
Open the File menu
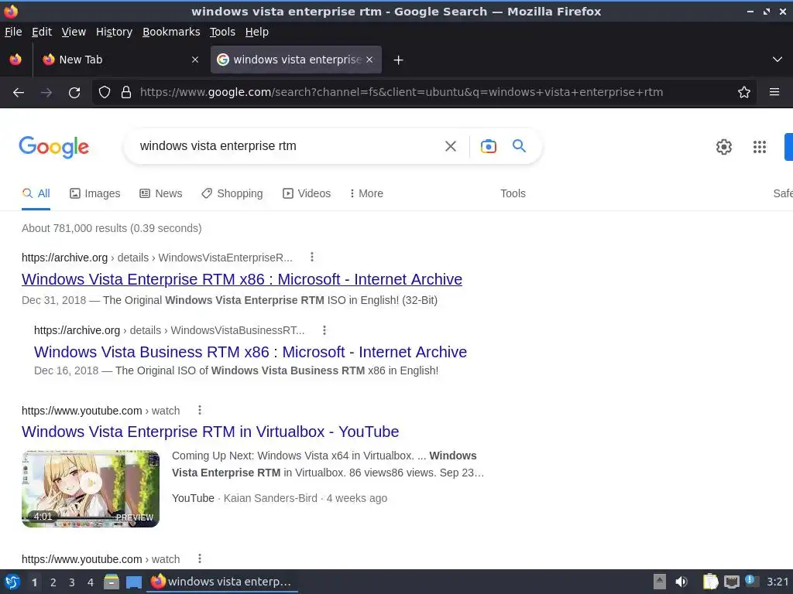click(x=13, y=32)
